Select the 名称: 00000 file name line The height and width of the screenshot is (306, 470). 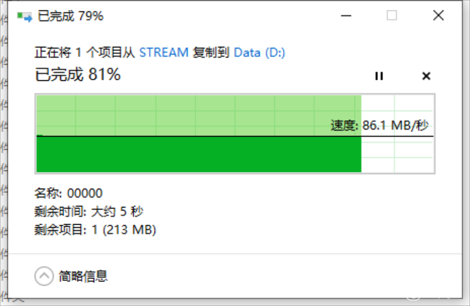tap(68, 193)
